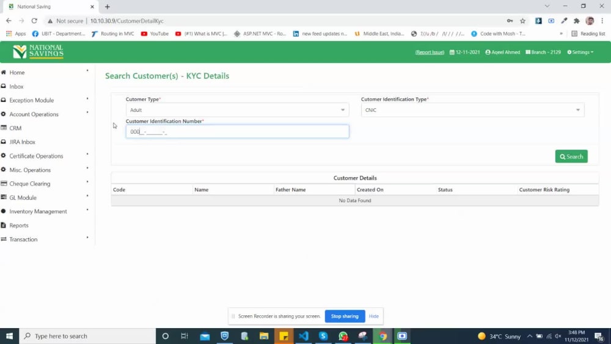Viewport: 611px width, 344px height.
Task: Open Reading list
Action: pyautogui.click(x=588, y=34)
